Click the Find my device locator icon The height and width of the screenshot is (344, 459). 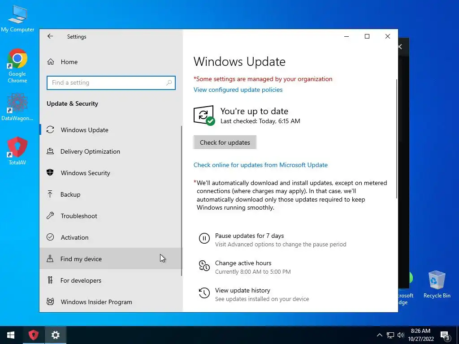click(x=50, y=258)
